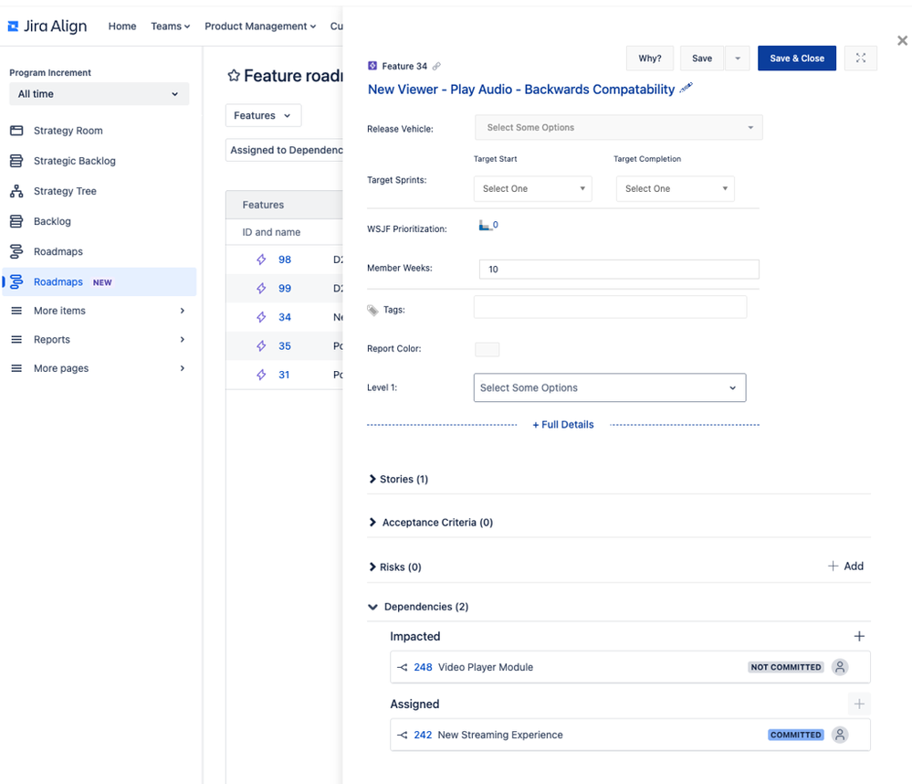
Task: Add a new risk with Add button
Action: (x=845, y=566)
